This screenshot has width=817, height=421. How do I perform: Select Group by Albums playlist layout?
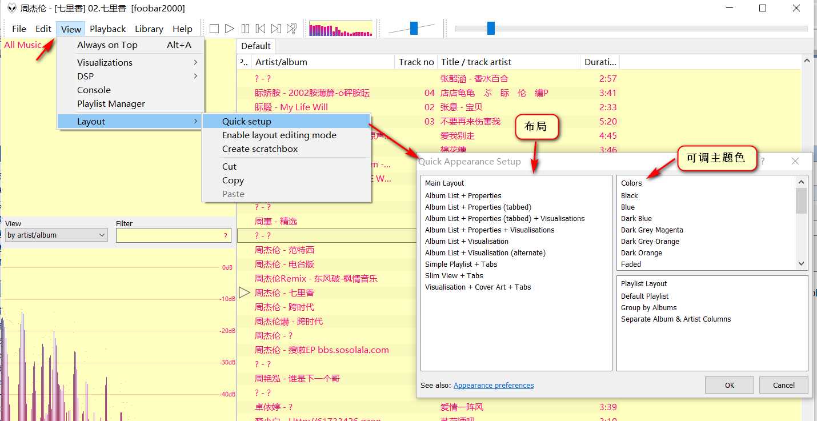coord(649,307)
